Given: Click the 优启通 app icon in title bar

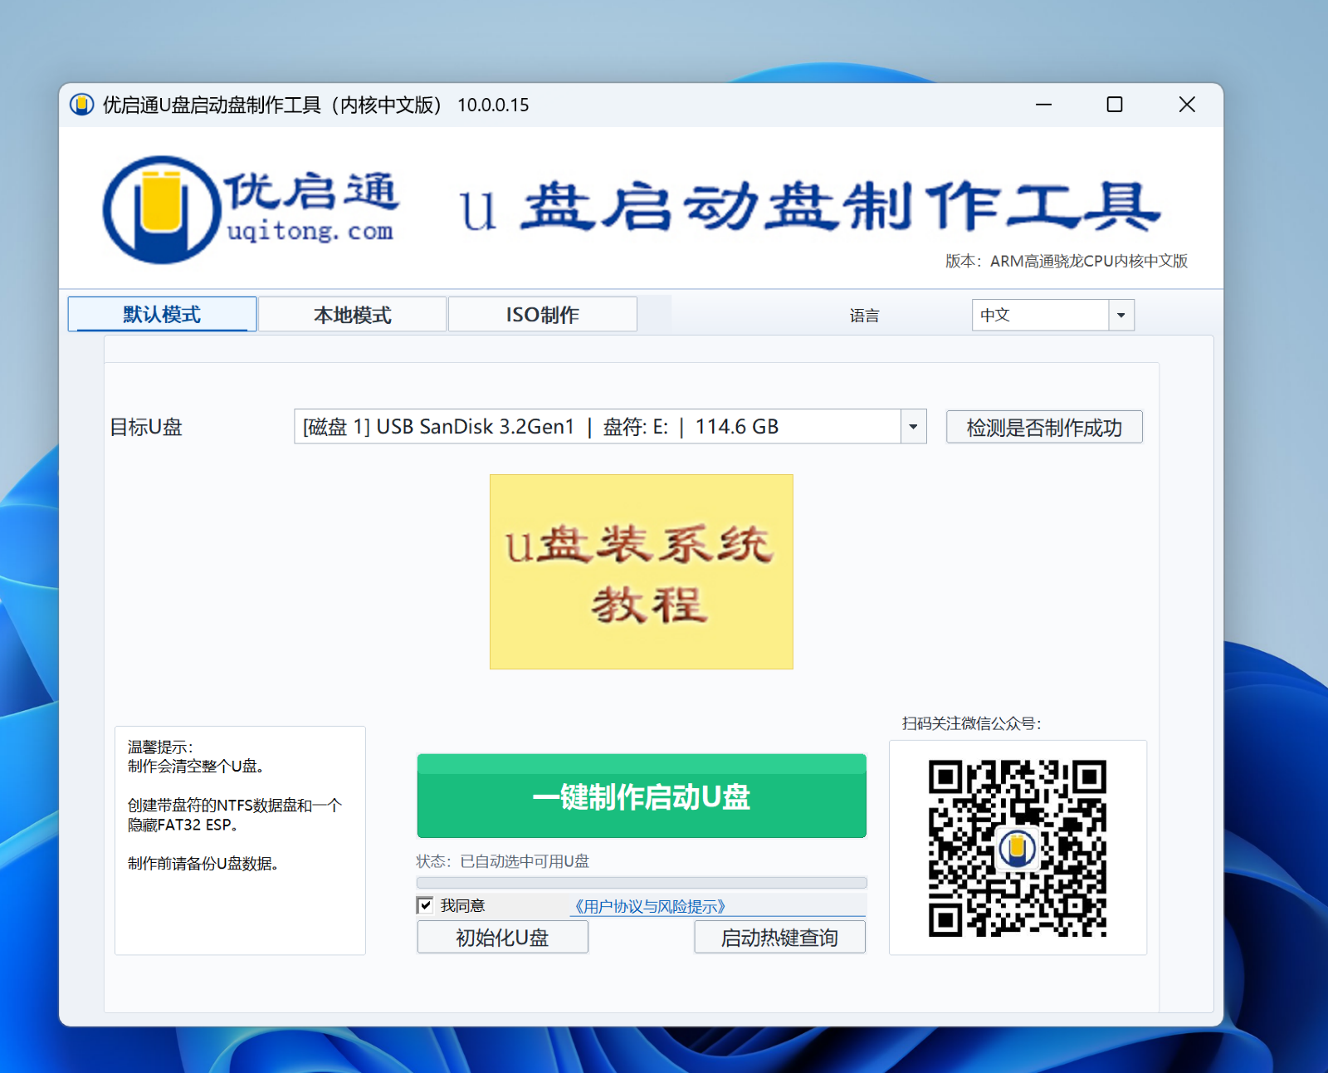Looking at the screenshot, I should click(x=81, y=105).
